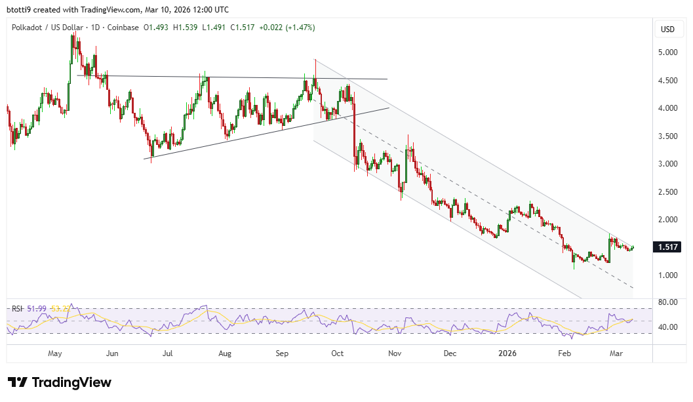The width and height of the screenshot is (693, 402).
Task: Click the TradingView wordmark at the bottom
Action: point(72,382)
